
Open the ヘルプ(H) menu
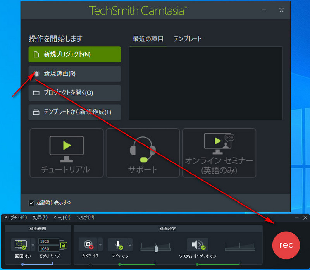point(85,217)
